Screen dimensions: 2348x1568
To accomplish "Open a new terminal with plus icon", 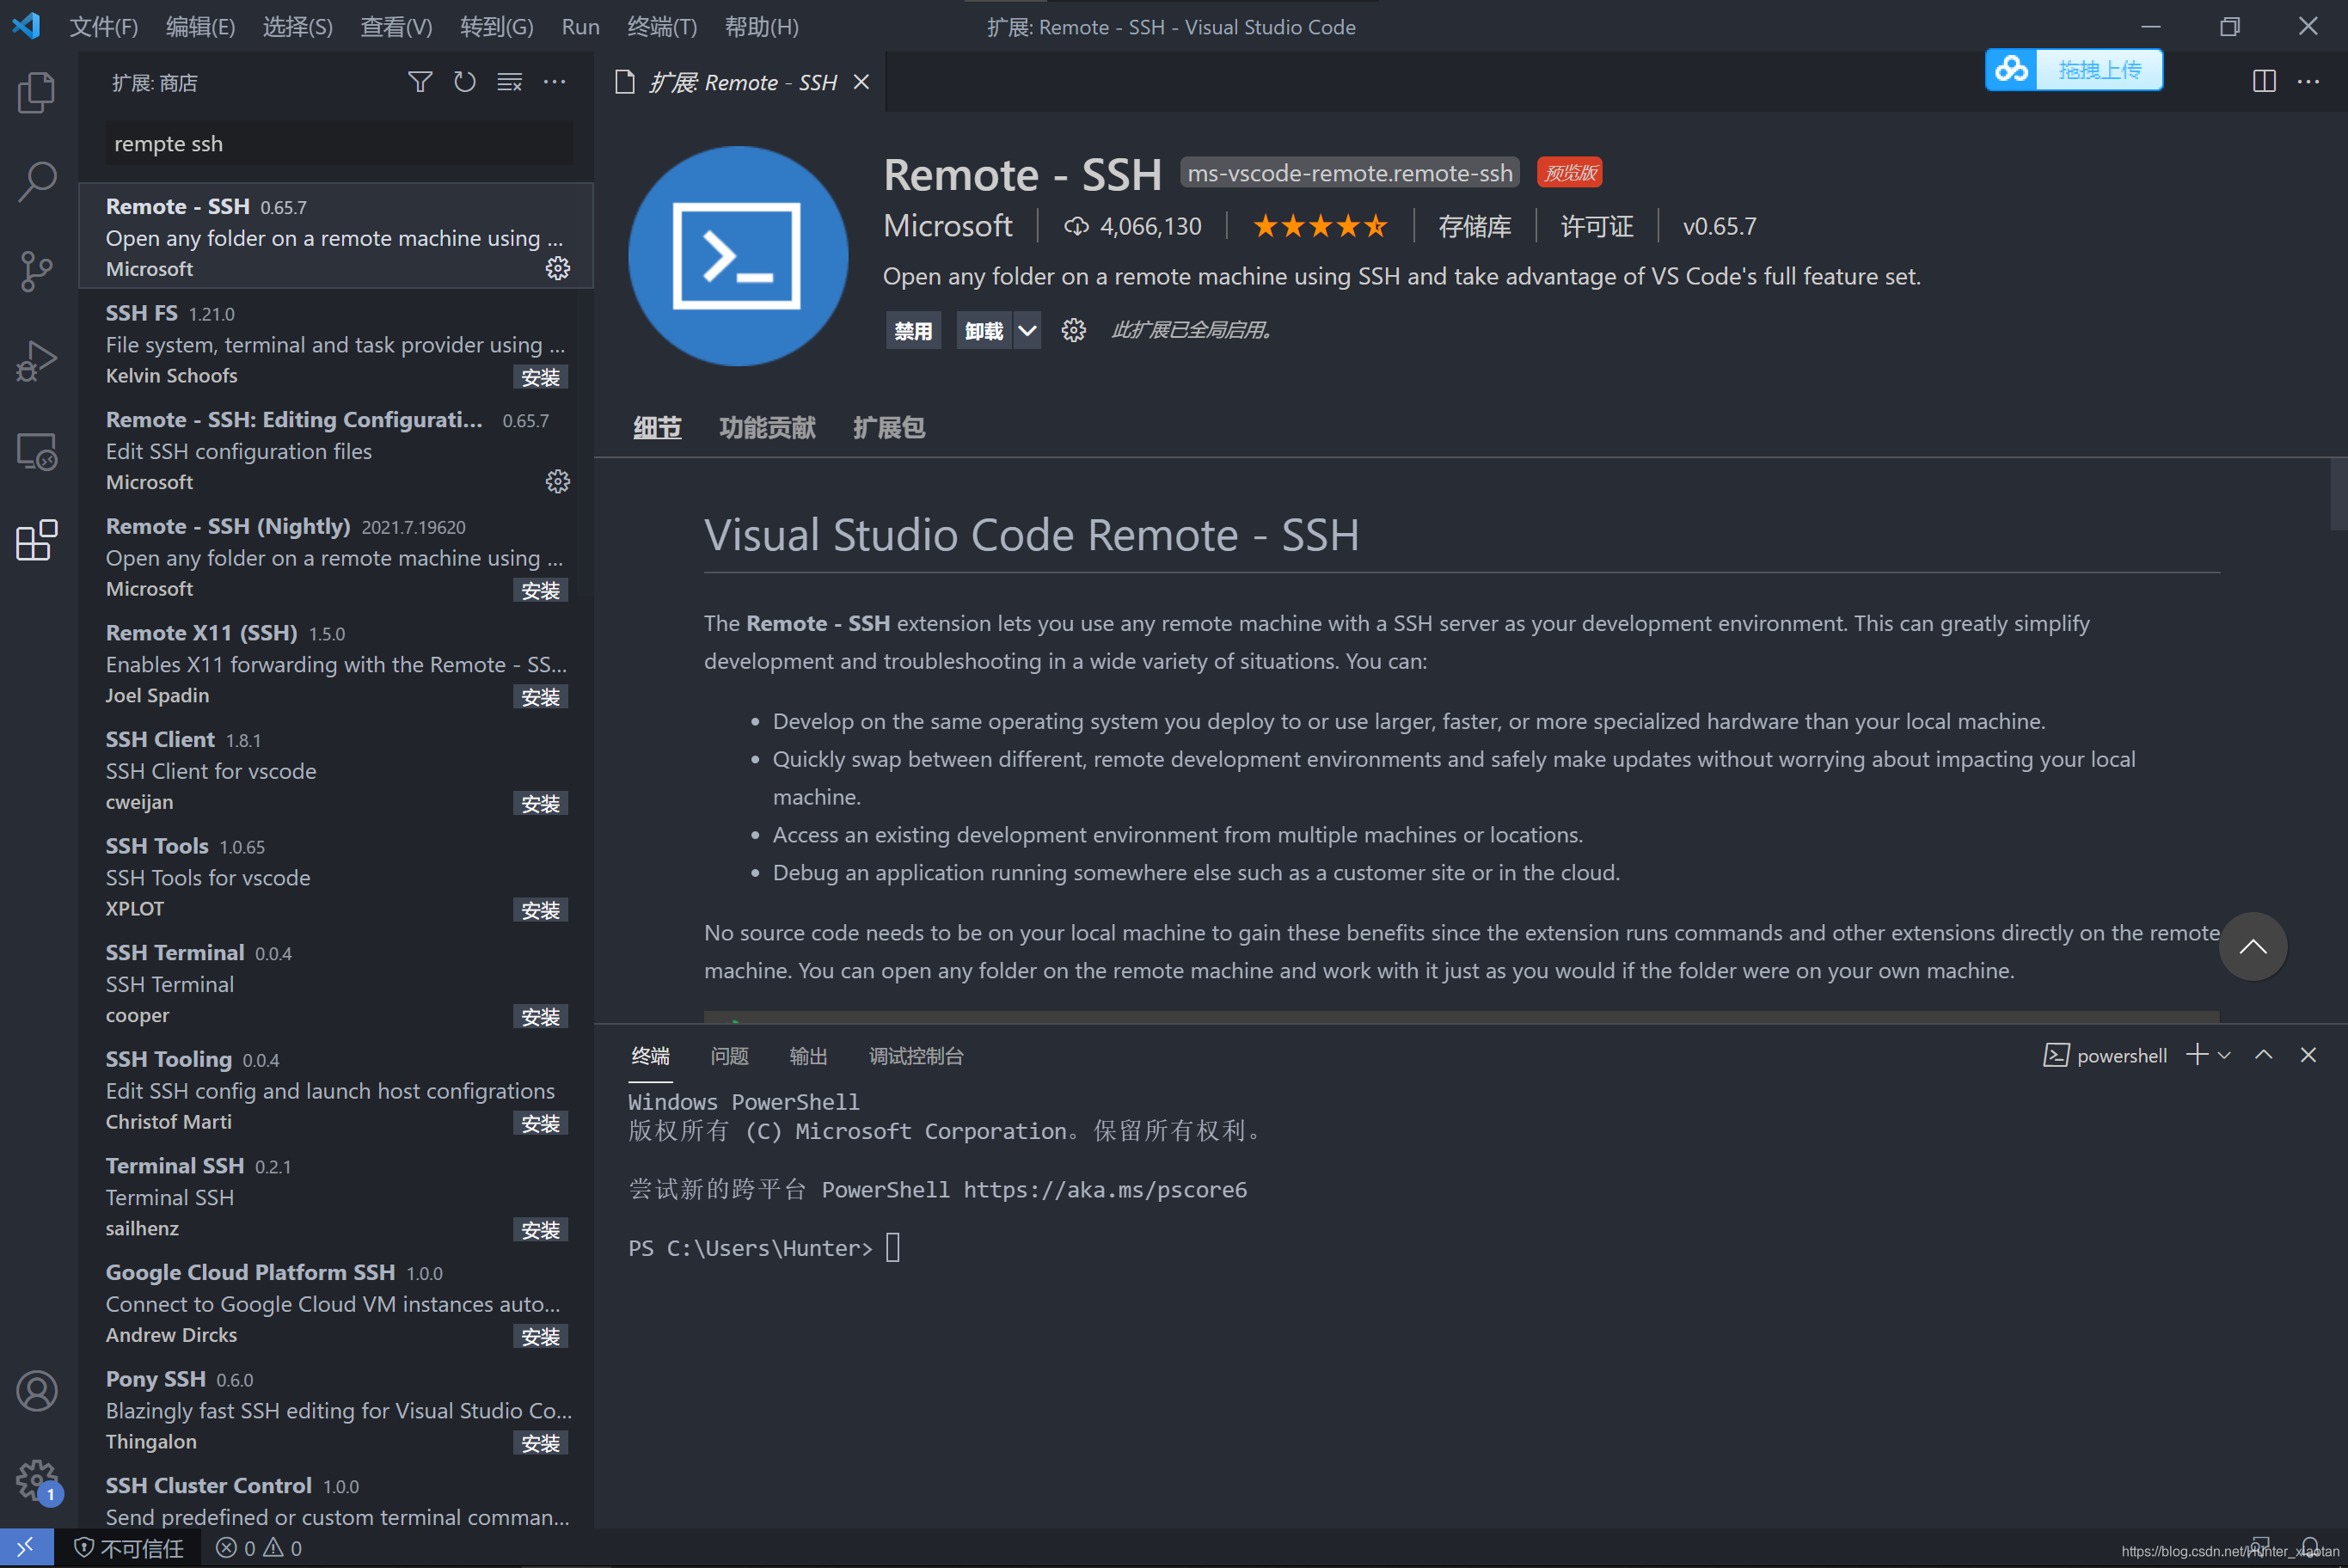I will (2197, 1055).
